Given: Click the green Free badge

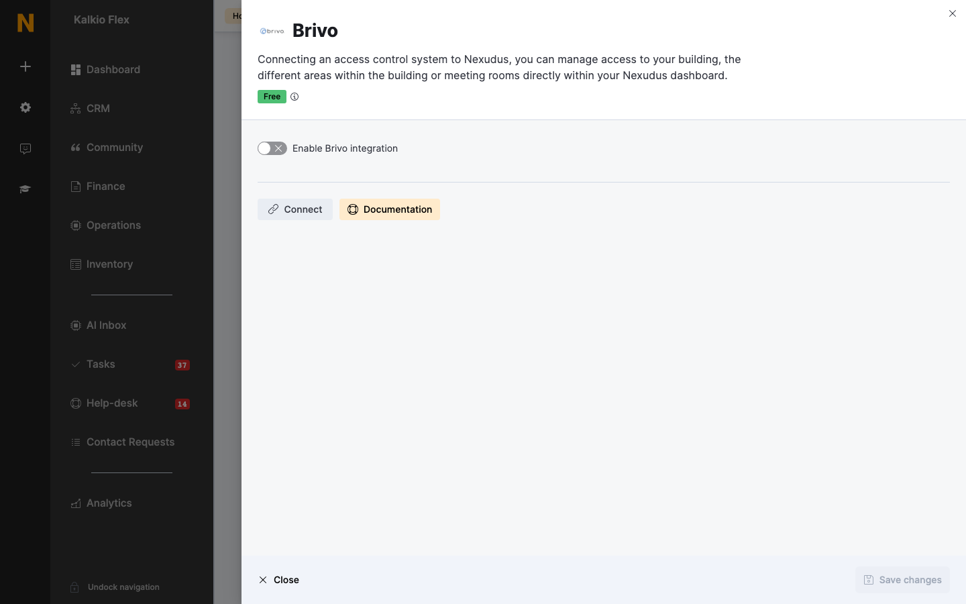Looking at the screenshot, I should [x=272, y=97].
